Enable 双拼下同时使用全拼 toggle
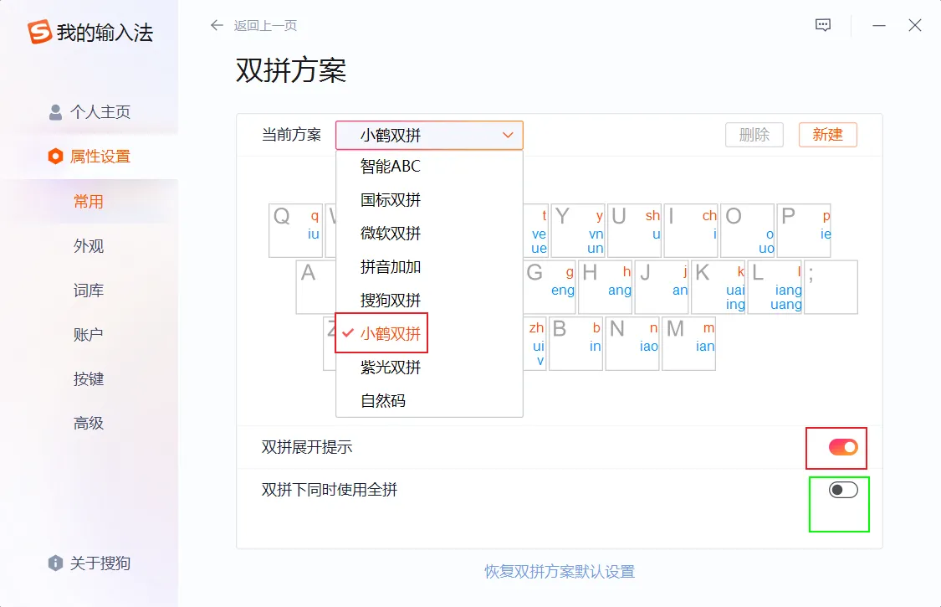This screenshot has height=607, width=941. click(x=843, y=491)
